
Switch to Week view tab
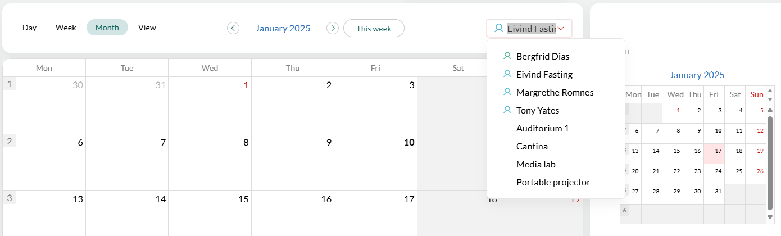pos(66,28)
